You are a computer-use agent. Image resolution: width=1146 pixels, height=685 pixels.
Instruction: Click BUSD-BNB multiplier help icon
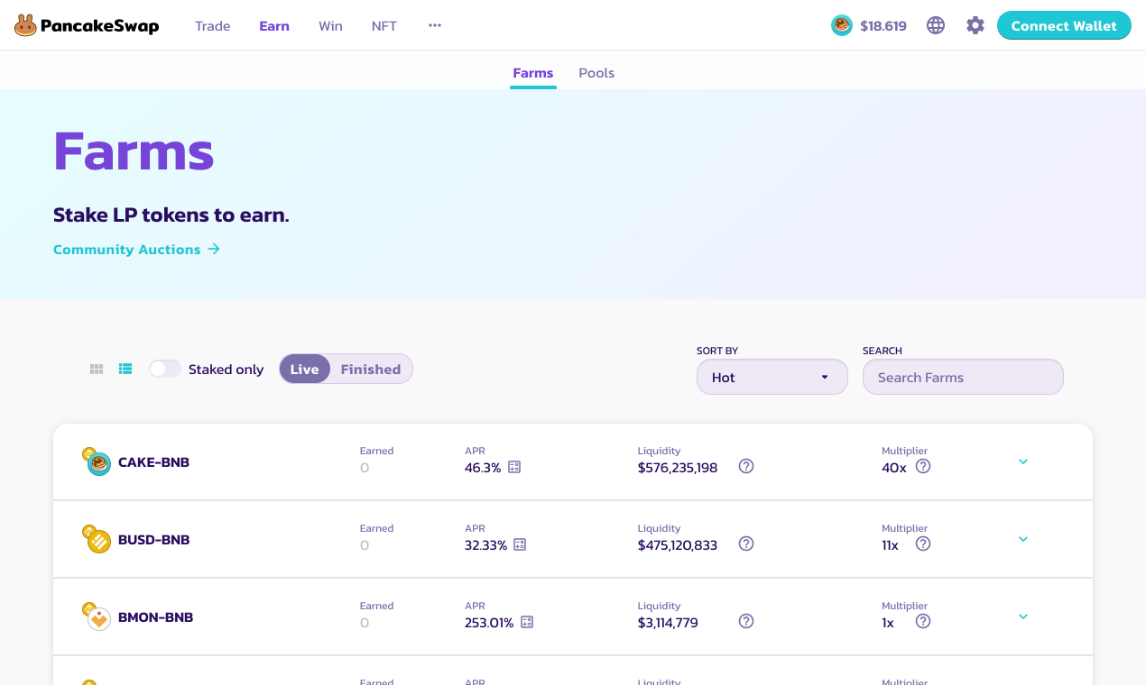(x=923, y=543)
